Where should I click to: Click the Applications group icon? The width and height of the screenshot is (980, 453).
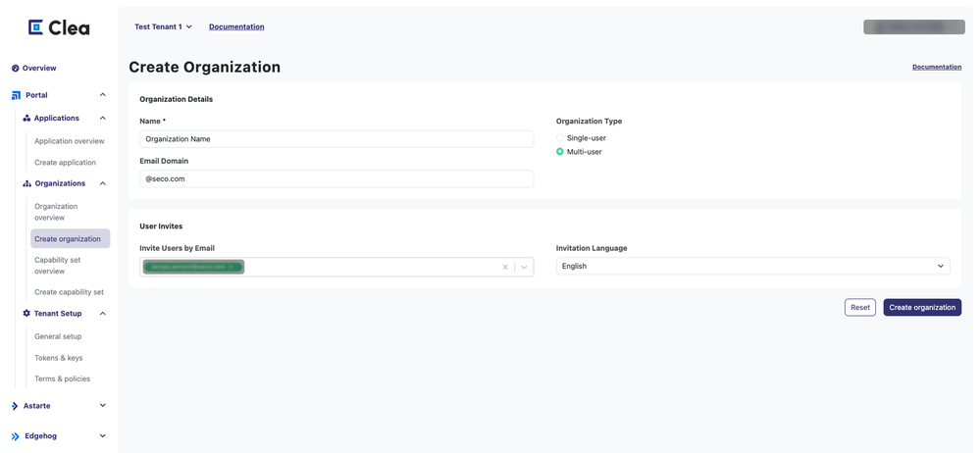click(x=26, y=119)
